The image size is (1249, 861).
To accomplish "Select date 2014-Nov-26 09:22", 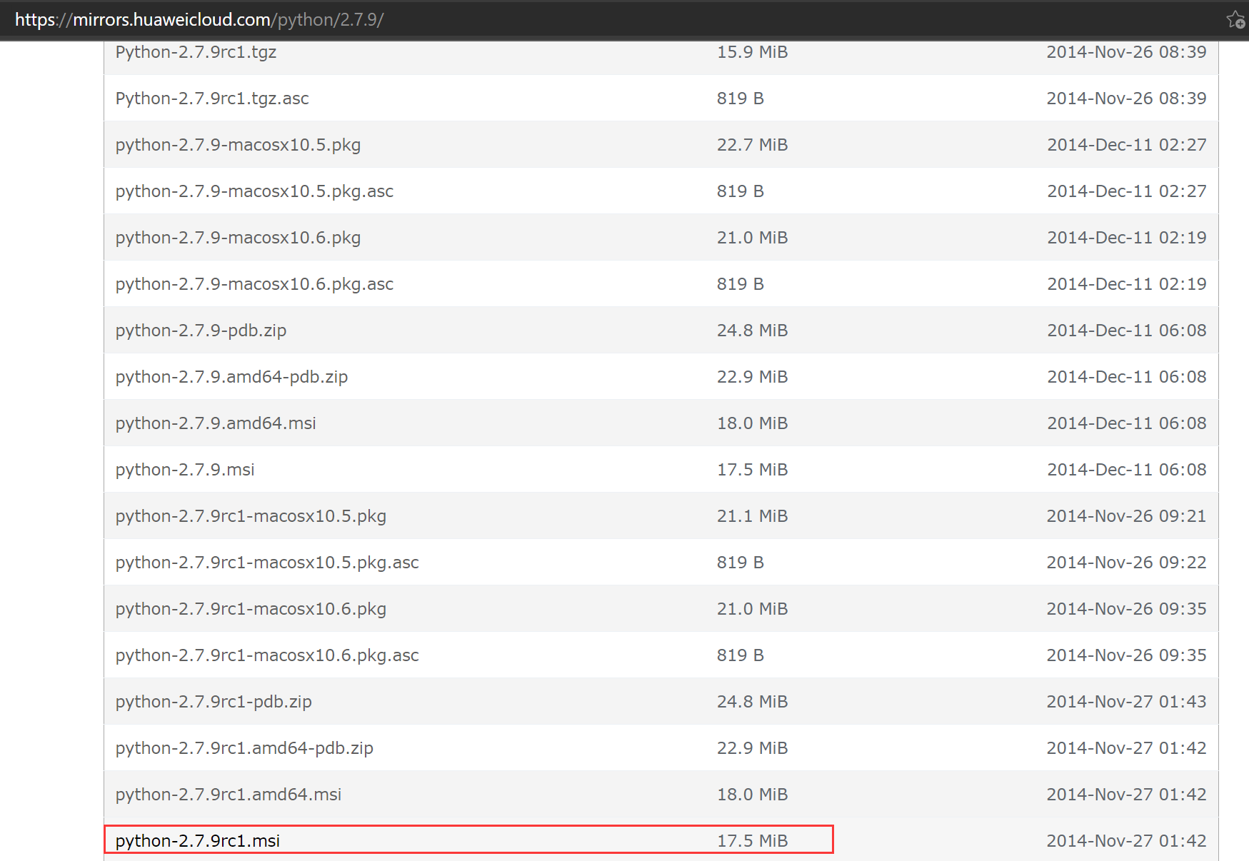I will 1126,563.
